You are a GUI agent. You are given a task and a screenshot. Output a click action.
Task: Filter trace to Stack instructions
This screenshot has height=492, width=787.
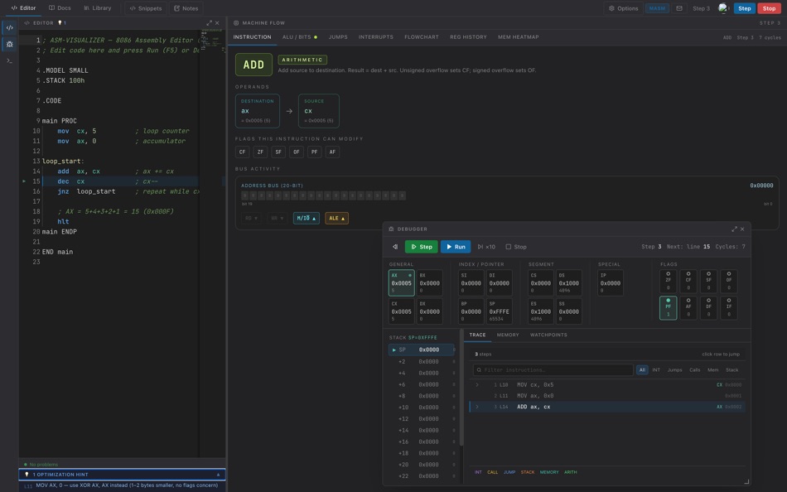(x=731, y=370)
